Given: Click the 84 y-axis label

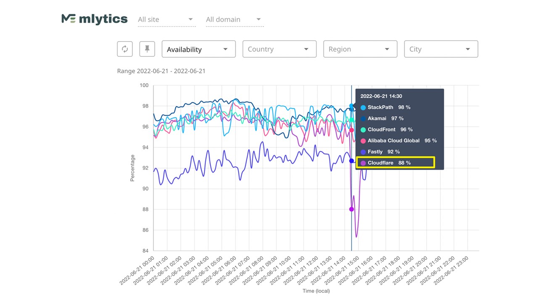Looking at the screenshot, I should pyautogui.click(x=146, y=251).
